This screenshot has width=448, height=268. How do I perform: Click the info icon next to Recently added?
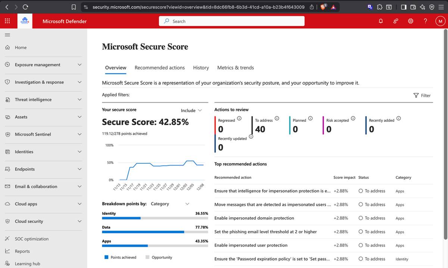(x=399, y=119)
